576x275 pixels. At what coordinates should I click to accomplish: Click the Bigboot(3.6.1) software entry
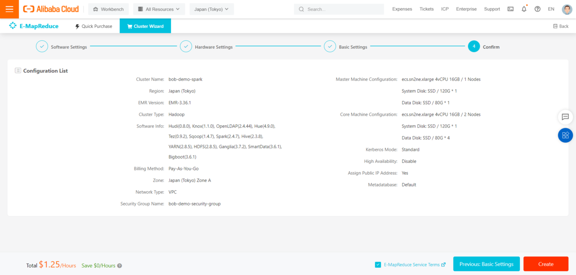pyautogui.click(x=182, y=157)
